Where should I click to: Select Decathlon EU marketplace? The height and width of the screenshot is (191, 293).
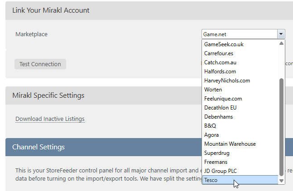tap(240, 108)
